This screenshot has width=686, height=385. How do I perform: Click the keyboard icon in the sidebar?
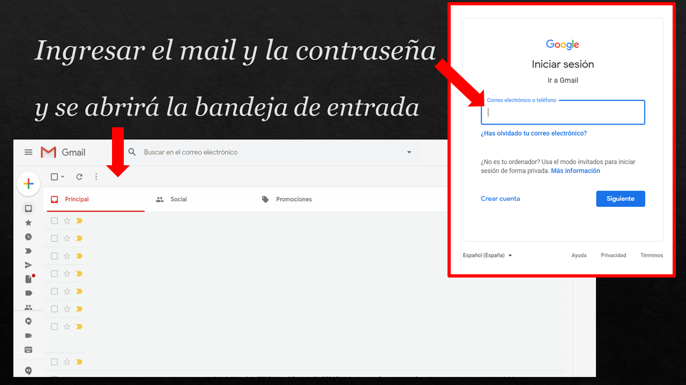click(28, 350)
